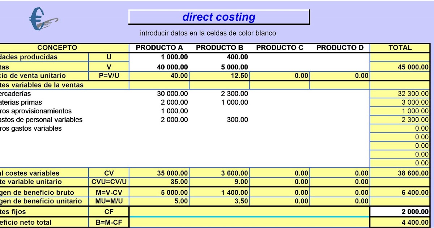Click the PRODUCTO B column header
The image size is (434, 228).
pos(220,47)
